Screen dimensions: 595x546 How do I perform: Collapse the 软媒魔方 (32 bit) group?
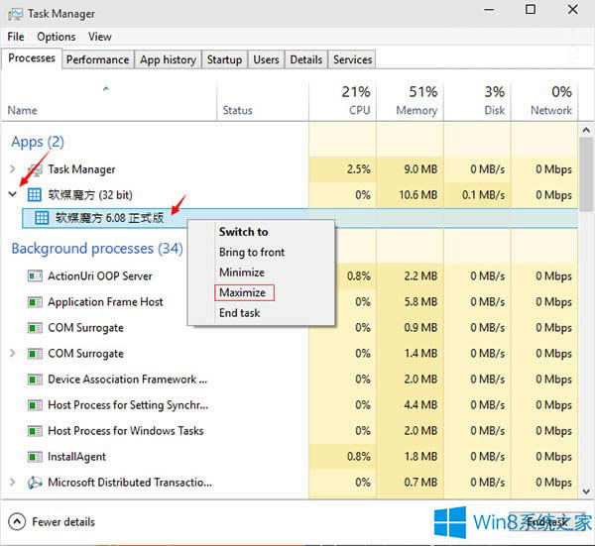tap(13, 195)
